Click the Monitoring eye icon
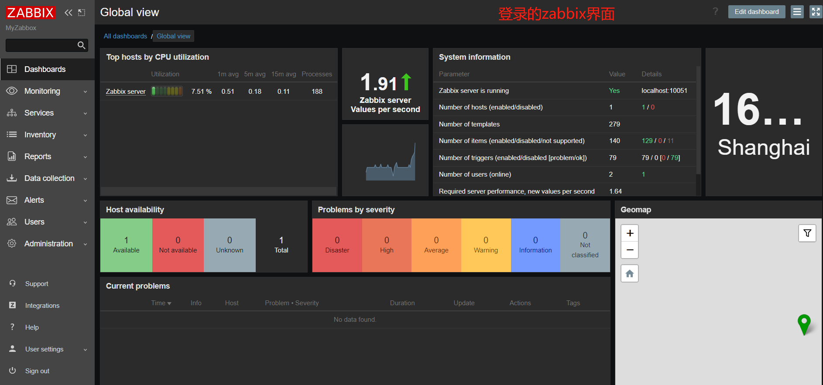Viewport: 823px width, 385px height. pyautogui.click(x=12, y=91)
